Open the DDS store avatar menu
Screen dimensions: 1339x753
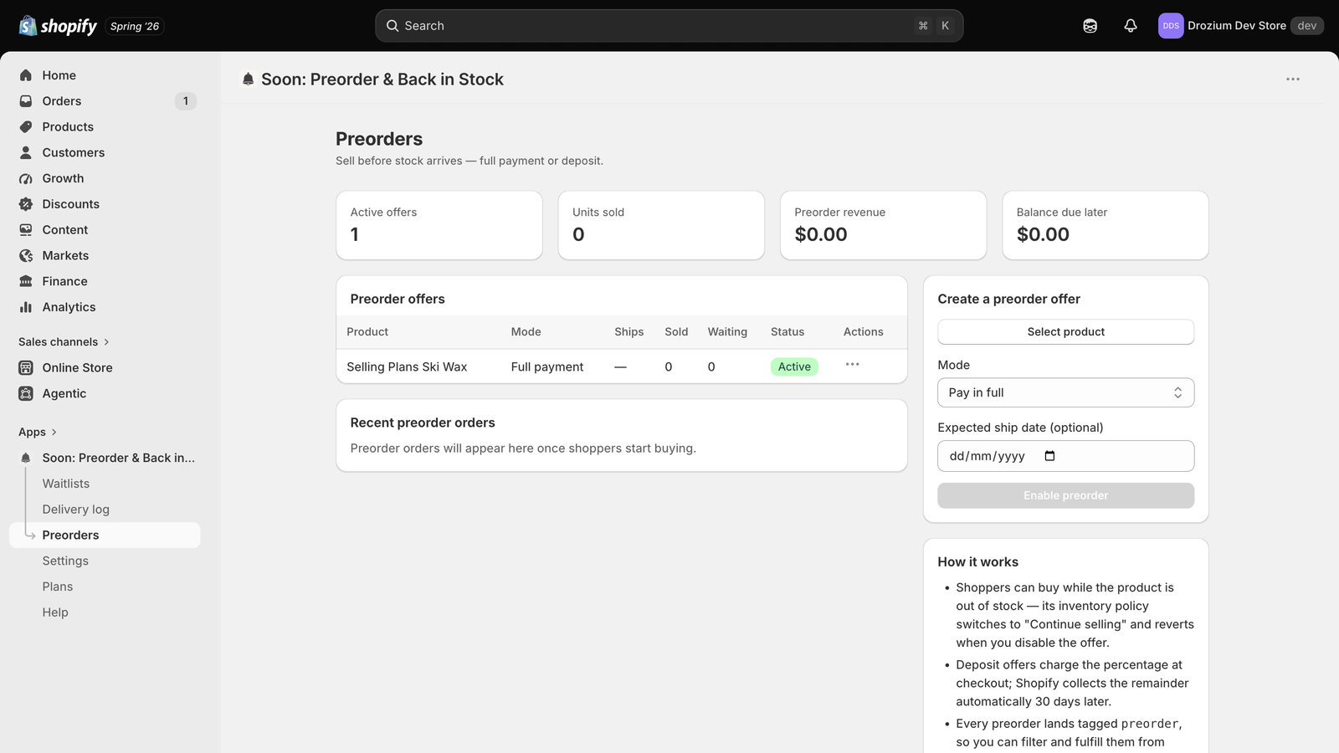1170,26
